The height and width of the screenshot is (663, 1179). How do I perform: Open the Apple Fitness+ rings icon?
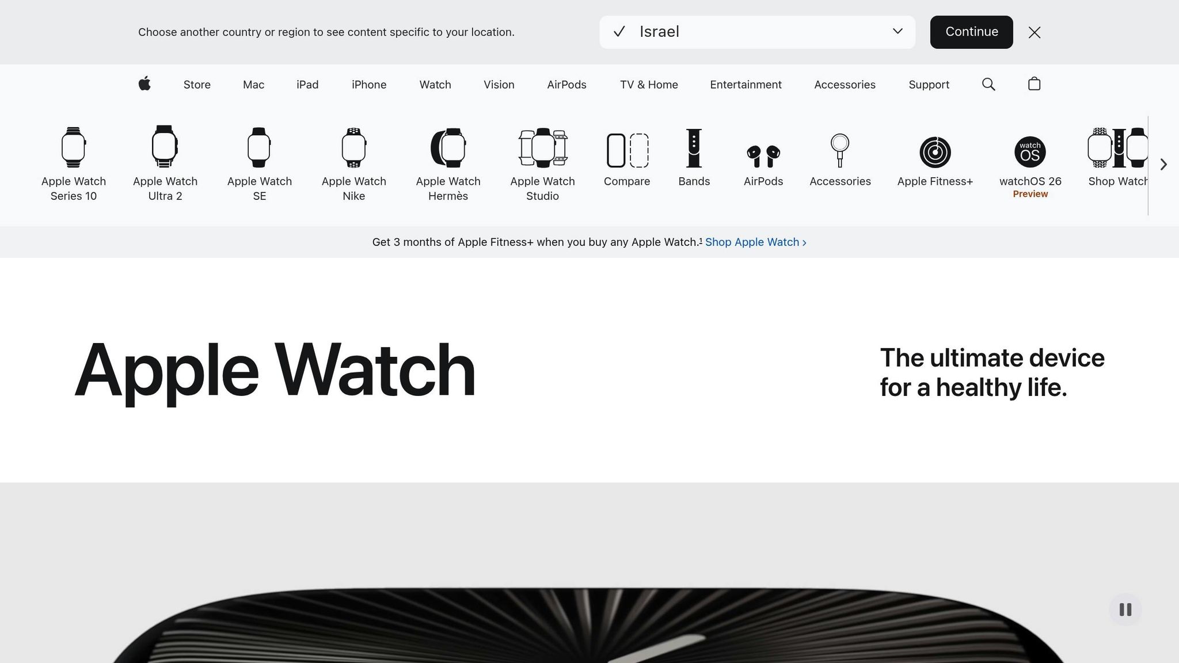click(x=935, y=152)
